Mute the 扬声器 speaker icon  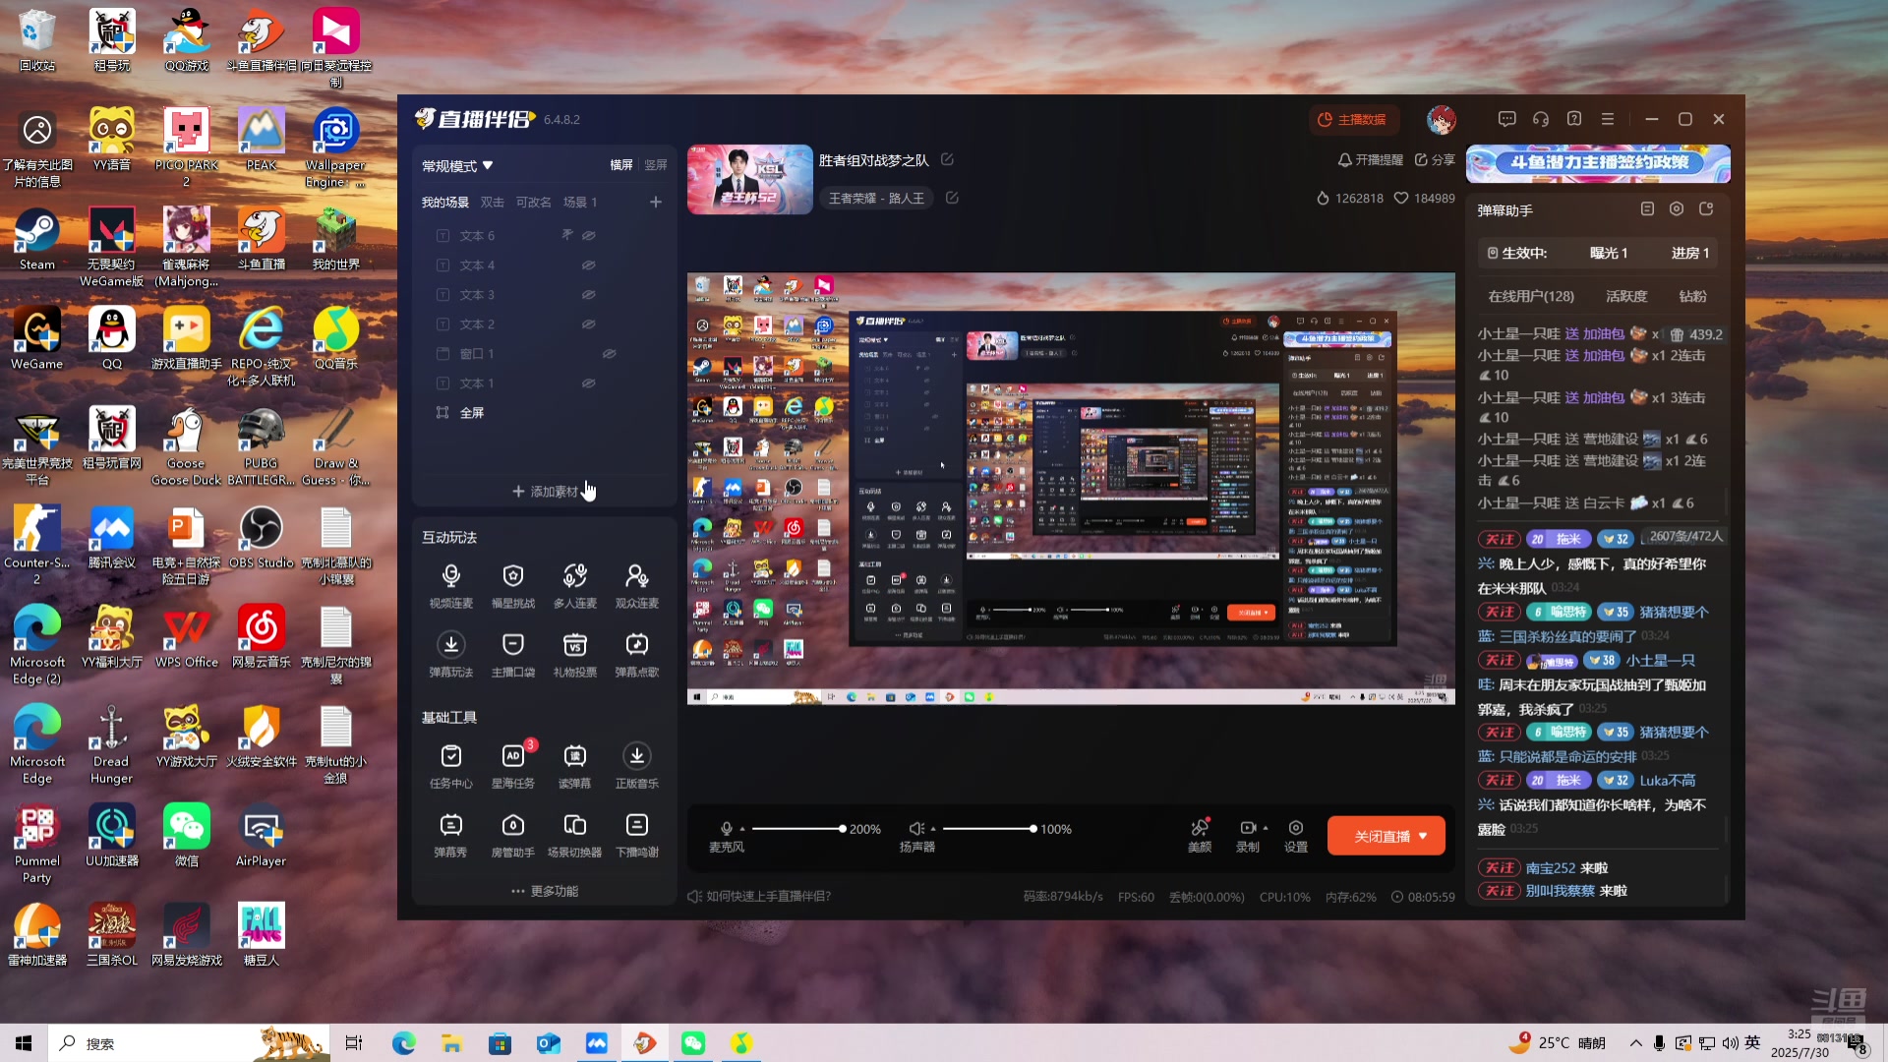pos(915,829)
